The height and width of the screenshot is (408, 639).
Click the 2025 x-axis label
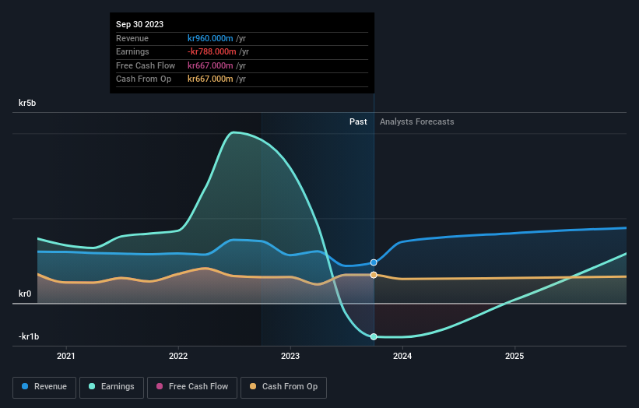514,356
